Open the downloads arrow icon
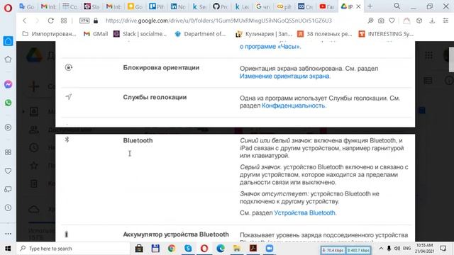This screenshot has height=255, width=454. [432, 21]
